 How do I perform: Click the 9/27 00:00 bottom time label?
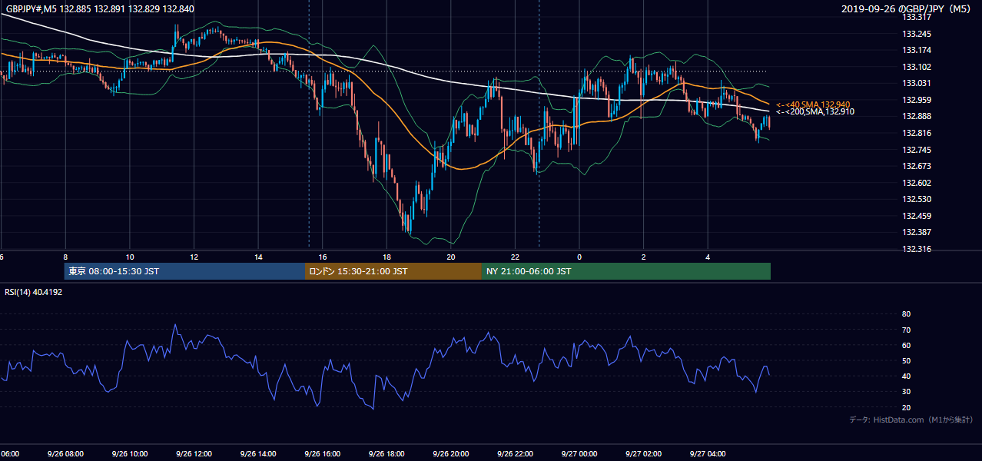[579, 454]
